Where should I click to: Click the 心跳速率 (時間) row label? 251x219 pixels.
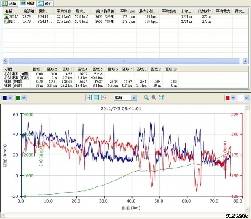pos(16,74)
